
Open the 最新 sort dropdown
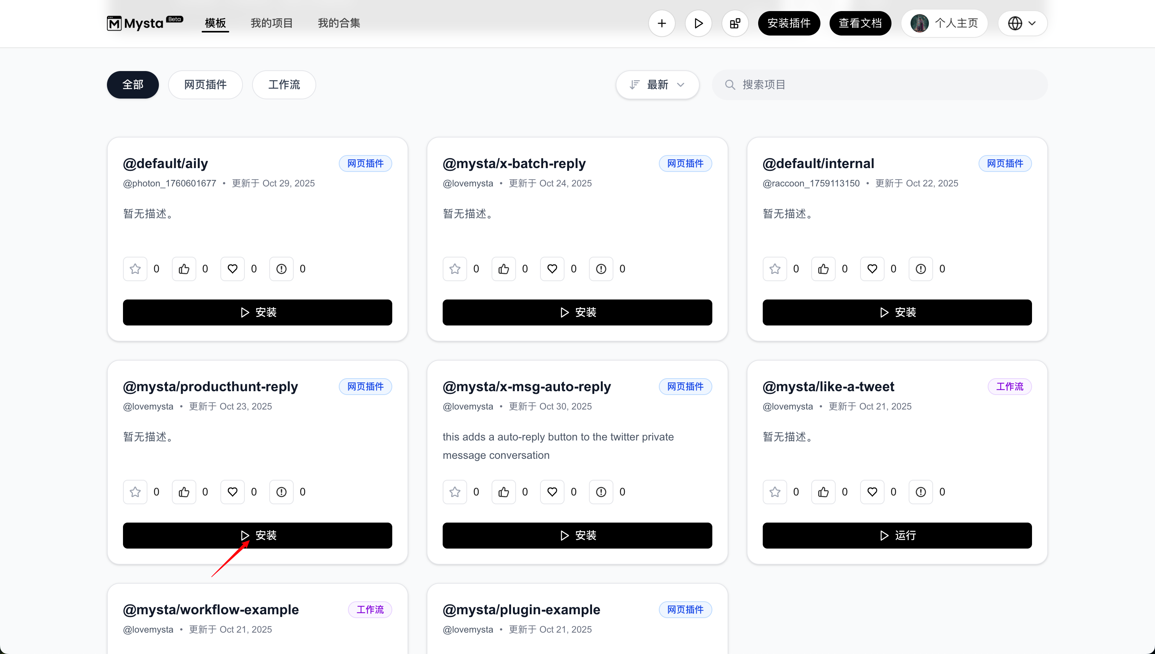657,85
